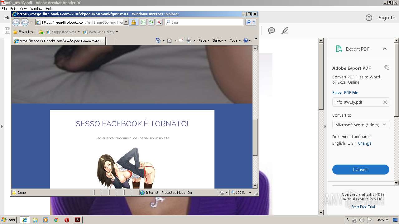Open the Web Slice Gallery link
Viewport: 399px width, 224px height.
coord(100,32)
